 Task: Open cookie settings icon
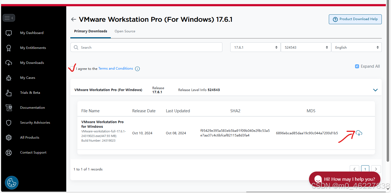(12, 183)
